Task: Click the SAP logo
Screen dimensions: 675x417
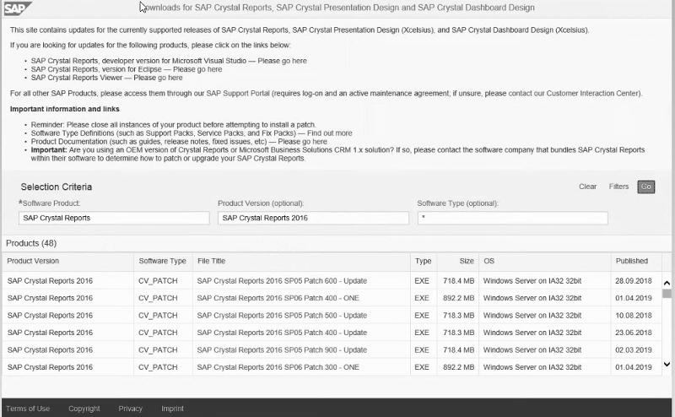Action: [x=17, y=8]
